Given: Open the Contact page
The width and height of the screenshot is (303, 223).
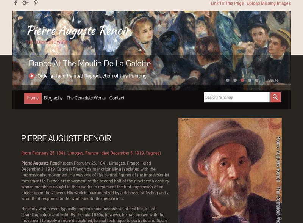Looking at the screenshot, I should [117, 98].
